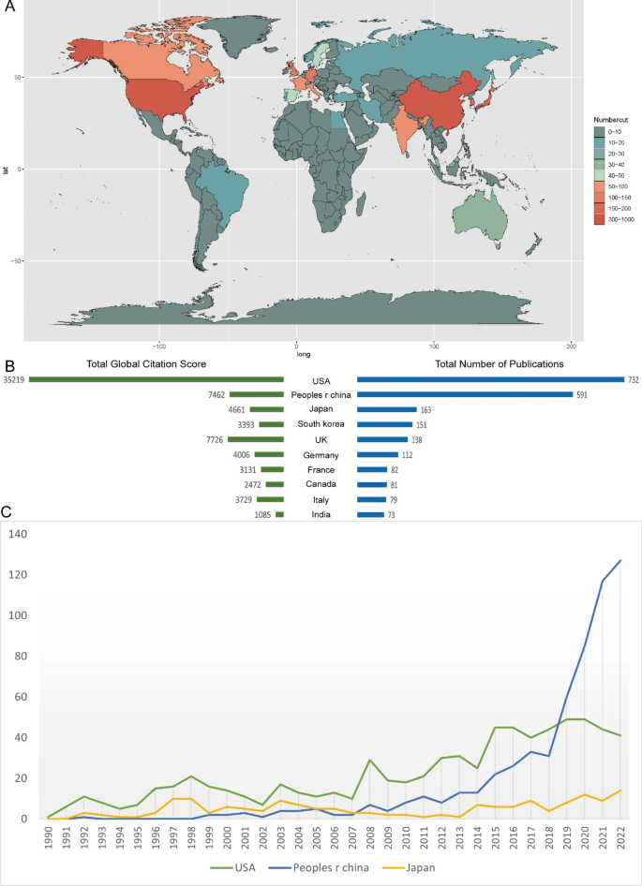This screenshot has width=642, height=886.
Task: Click the Peoples r china line legend entry
Action: click(321, 867)
